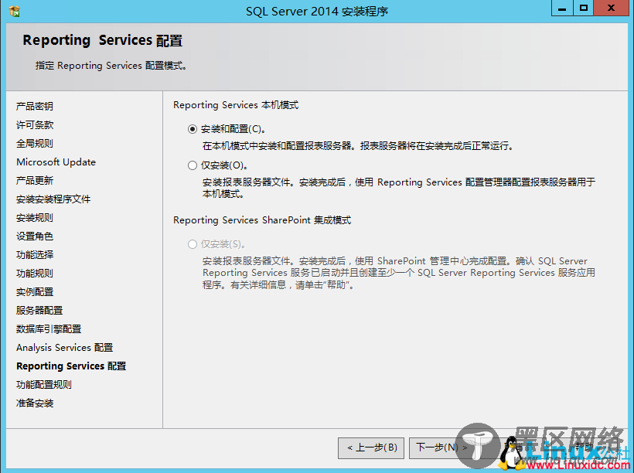Open the 许可条款 step
The height and width of the screenshot is (473, 634).
[x=35, y=125]
